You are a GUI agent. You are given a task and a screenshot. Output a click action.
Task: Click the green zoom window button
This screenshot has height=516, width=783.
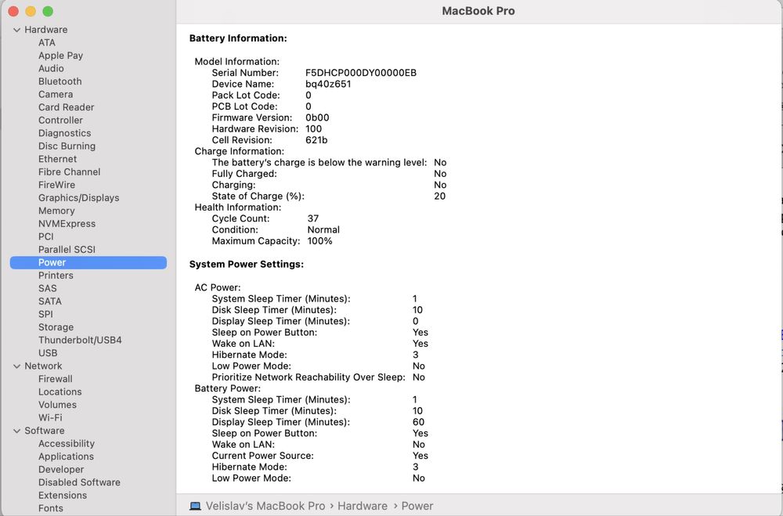click(48, 11)
